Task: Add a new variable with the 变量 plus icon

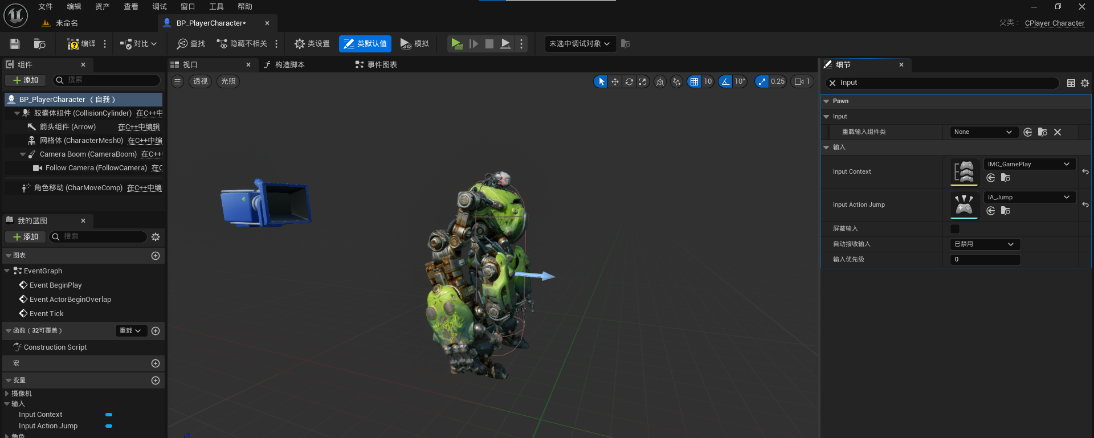Action: click(156, 380)
